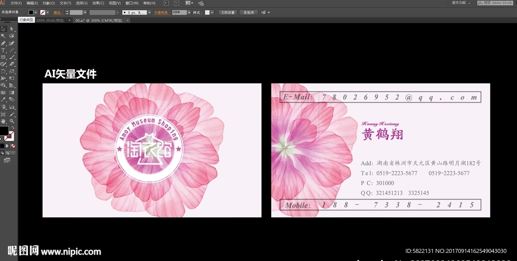Select the Rectangle tool
Screen dimensions: 517x261
point(4,58)
